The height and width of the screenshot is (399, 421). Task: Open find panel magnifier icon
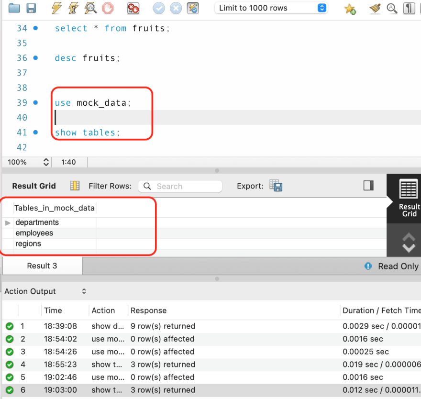[392, 8]
